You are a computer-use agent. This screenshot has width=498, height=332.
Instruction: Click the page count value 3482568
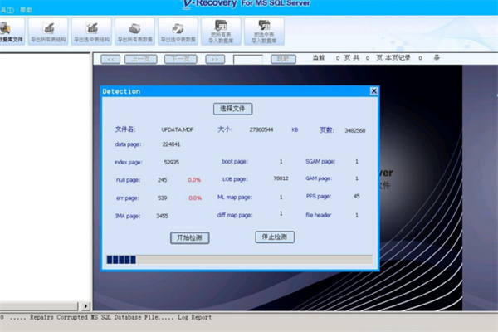(355, 130)
